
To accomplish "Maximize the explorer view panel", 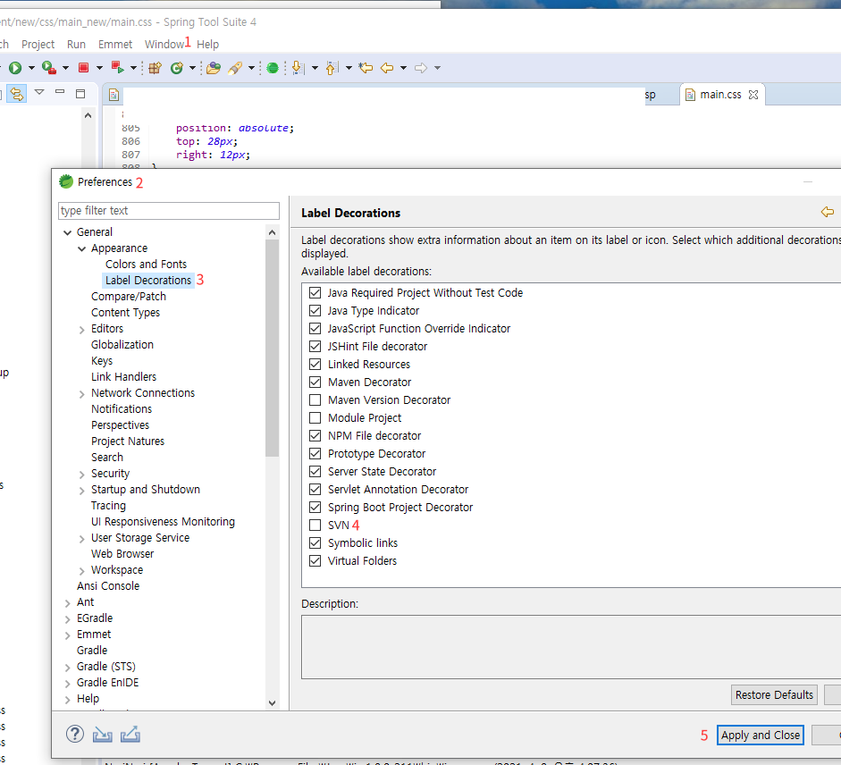I will pyautogui.click(x=80, y=94).
